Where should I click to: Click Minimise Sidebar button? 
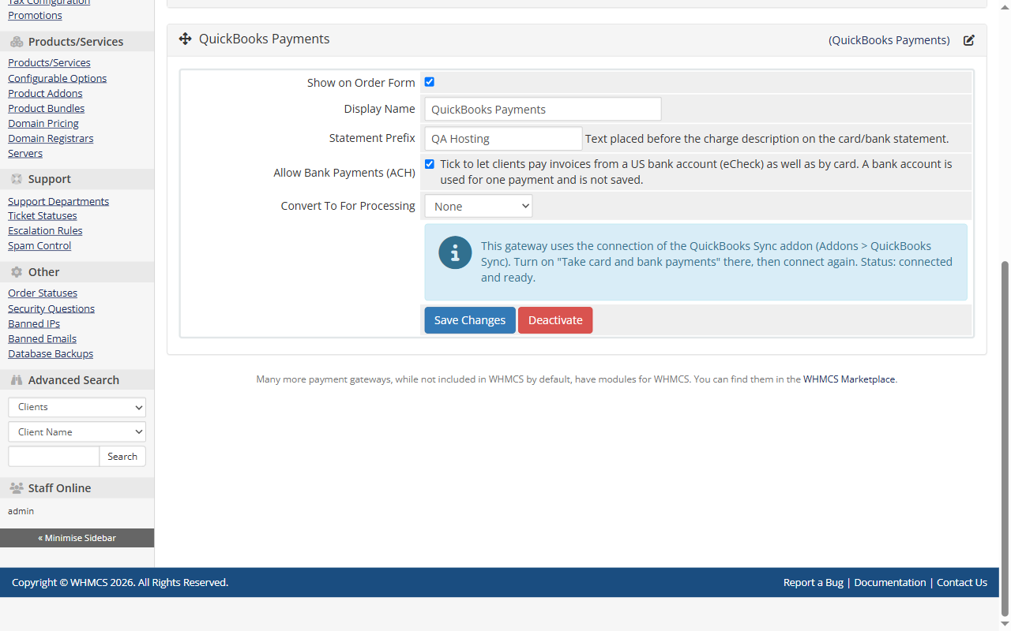point(77,538)
